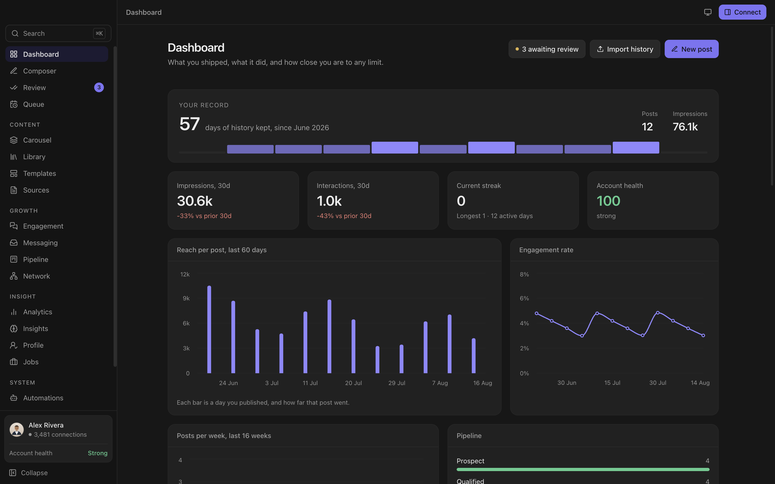The height and width of the screenshot is (484, 775).
Task: Click the Queue calendar-clock icon
Action: point(13,104)
